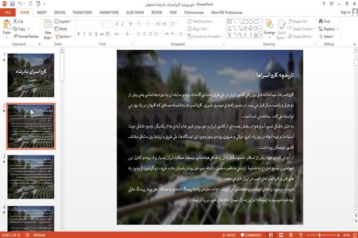Open Reading View from status bar
The image size is (358, 238).
tap(291, 235)
